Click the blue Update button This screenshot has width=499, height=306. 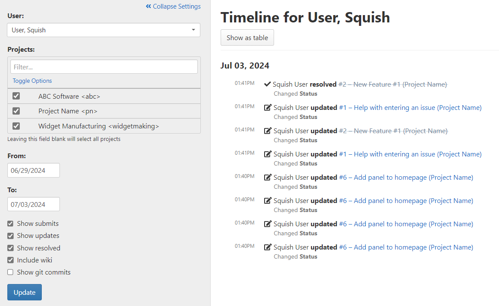25,292
